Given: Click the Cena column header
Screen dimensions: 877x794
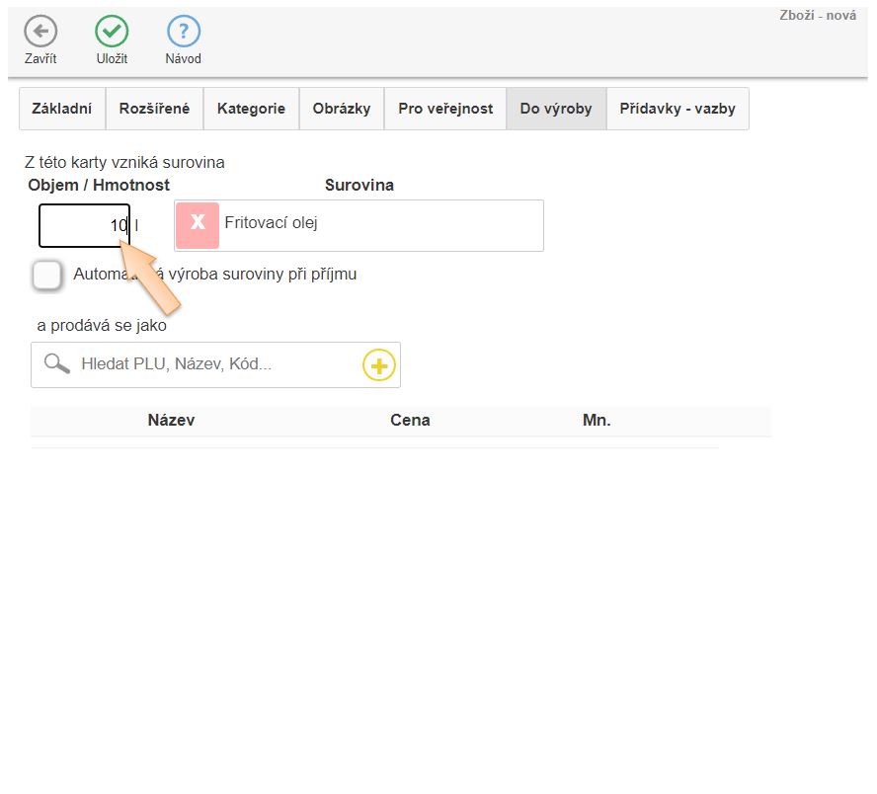Looking at the screenshot, I should click(410, 420).
